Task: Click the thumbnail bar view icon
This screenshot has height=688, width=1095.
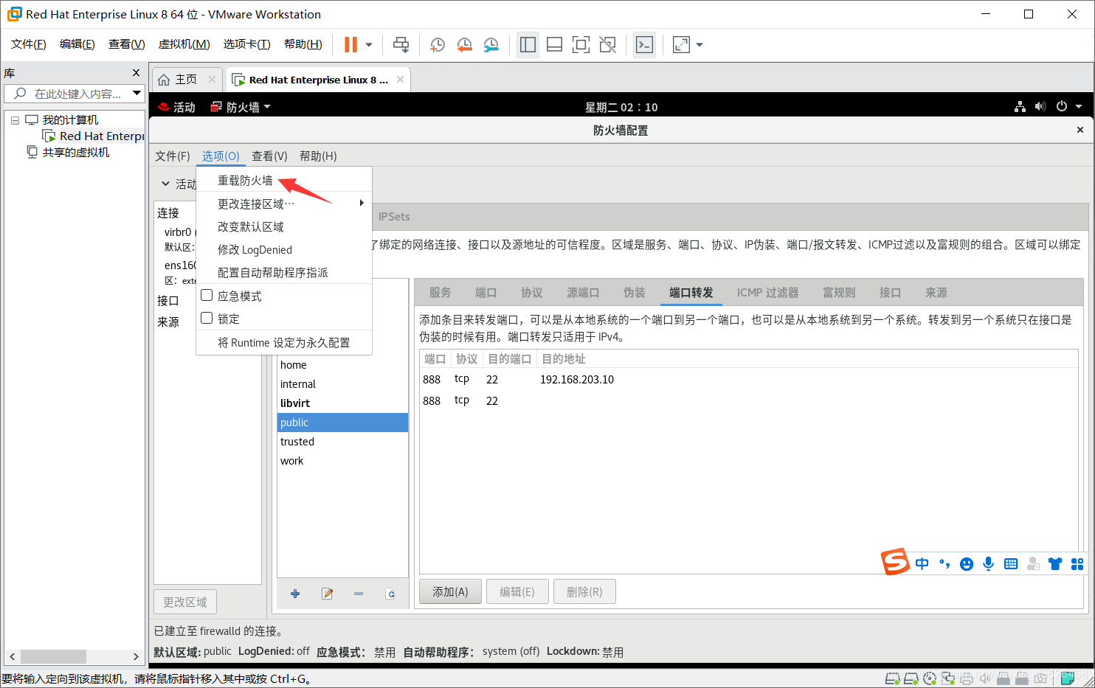Action: (x=554, y=45)
